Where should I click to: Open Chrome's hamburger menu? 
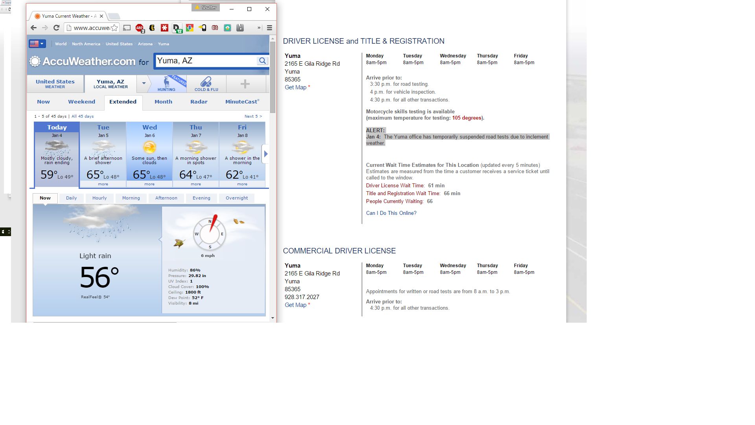click(x=269, y=28)
